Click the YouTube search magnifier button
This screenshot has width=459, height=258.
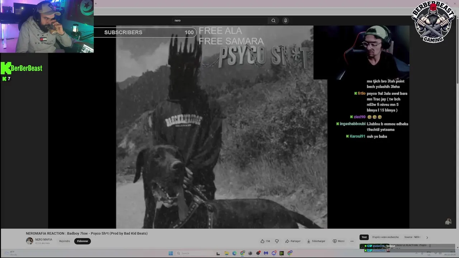[273, 20]
